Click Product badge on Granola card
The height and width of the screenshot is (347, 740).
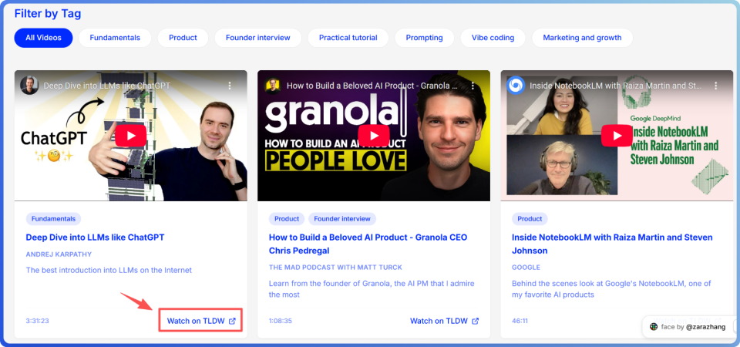287,219
